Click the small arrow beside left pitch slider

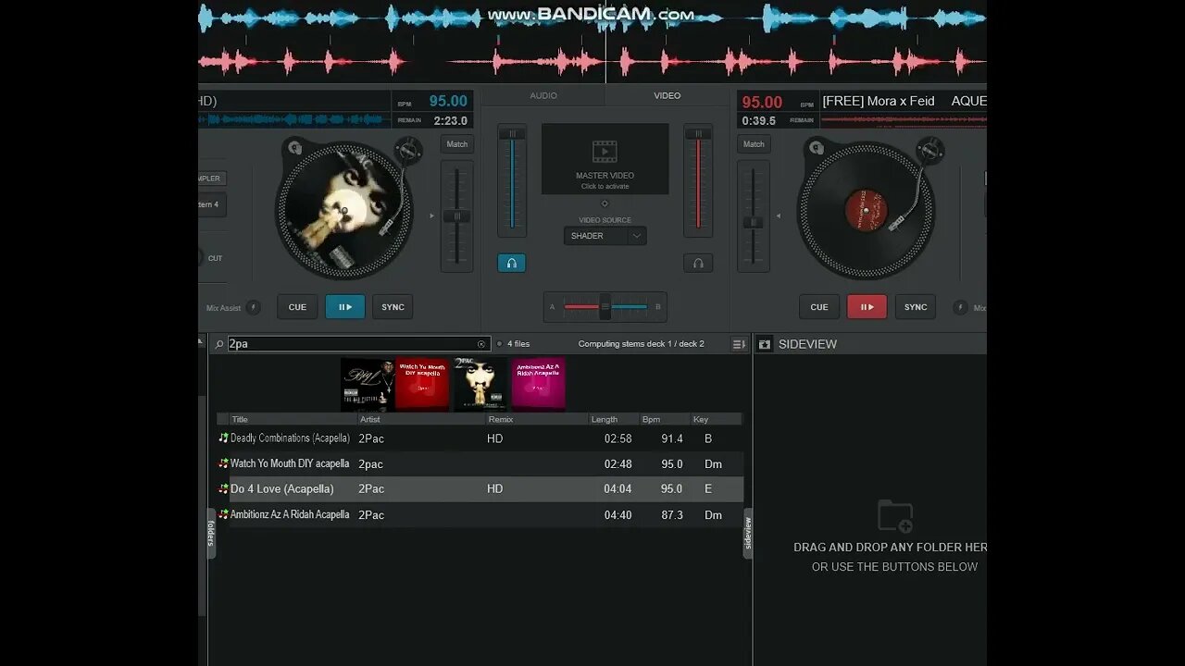pos(431,216)
